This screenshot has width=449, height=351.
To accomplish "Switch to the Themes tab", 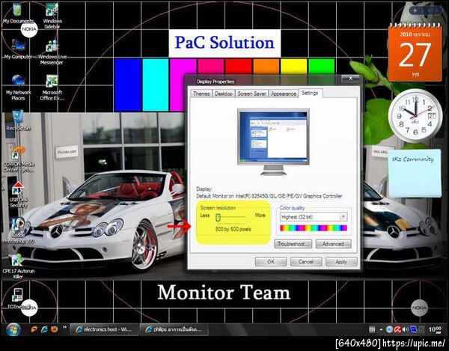I will coord(201,94).
